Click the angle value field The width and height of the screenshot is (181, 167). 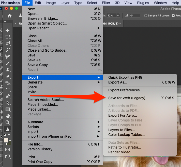click(135, 15)
